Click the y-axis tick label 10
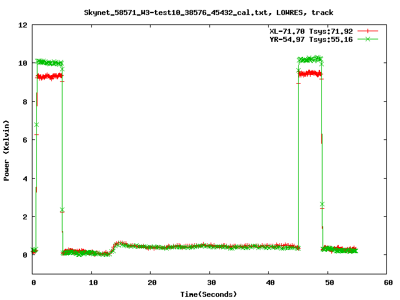This screenshot has width=400, height=300. [22, 63]
